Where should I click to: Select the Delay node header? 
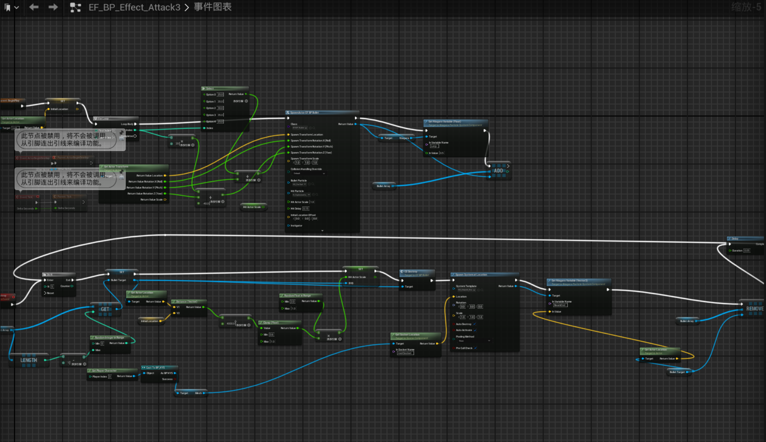[x=746, y=239]
